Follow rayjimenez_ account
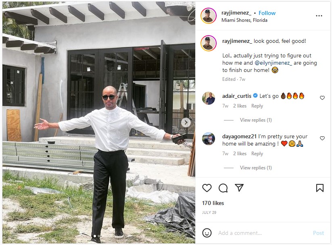Screen dimensions: 332x245 267,13
